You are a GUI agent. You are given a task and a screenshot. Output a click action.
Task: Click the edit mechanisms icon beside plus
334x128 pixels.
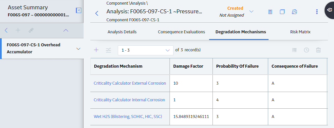108,50
